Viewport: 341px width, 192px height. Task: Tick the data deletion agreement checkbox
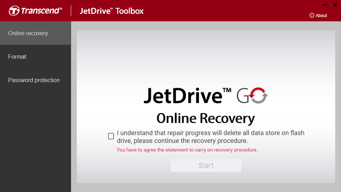coord(111,136)
